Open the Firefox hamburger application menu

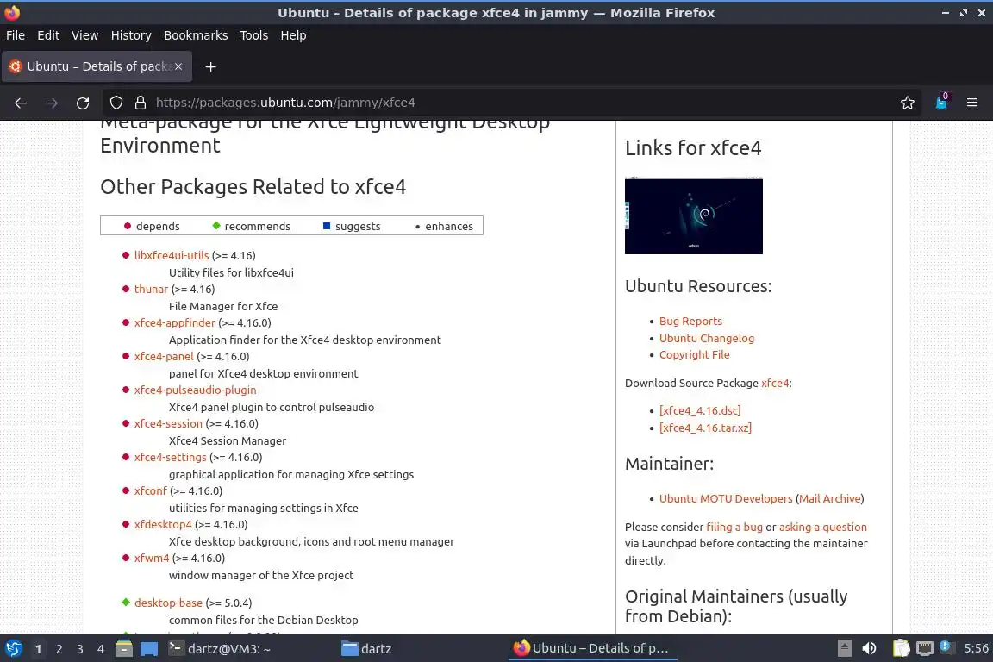(972, 103)
